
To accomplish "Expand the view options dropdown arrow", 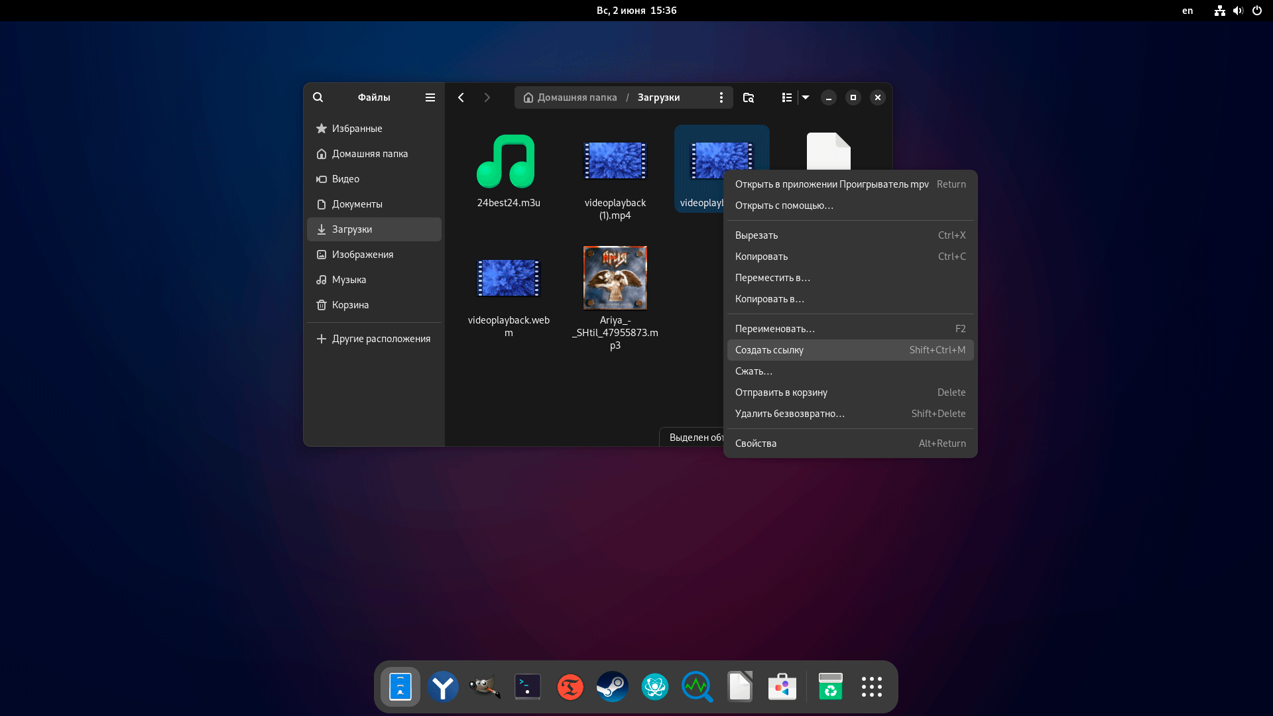I will point(806,97).
